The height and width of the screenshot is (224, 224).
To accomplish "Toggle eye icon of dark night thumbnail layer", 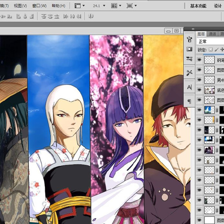I will coord(199,130).
